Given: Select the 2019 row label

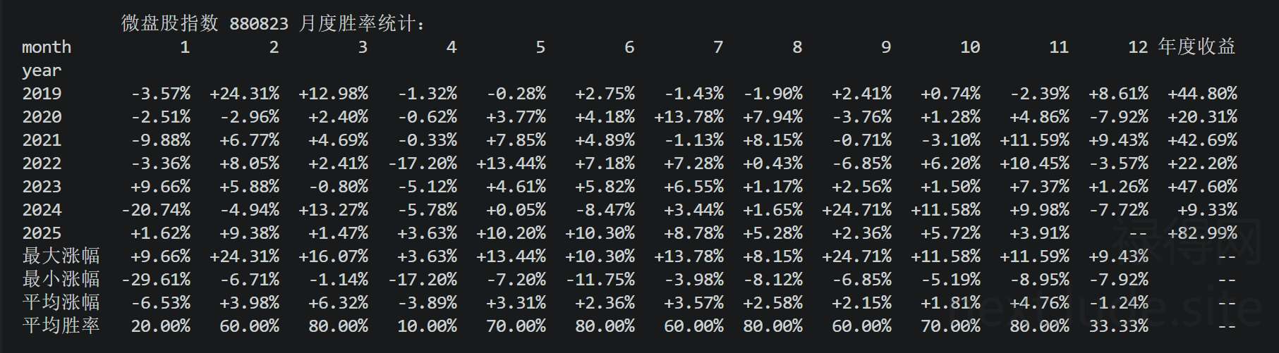Looking at the screenshot, I should click(42, 94).
